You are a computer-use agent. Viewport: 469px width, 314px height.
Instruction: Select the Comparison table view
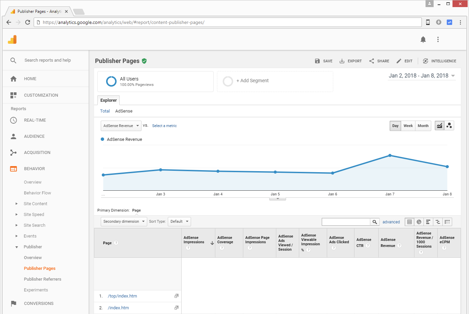pyautogui.click(x=438, y=222)
